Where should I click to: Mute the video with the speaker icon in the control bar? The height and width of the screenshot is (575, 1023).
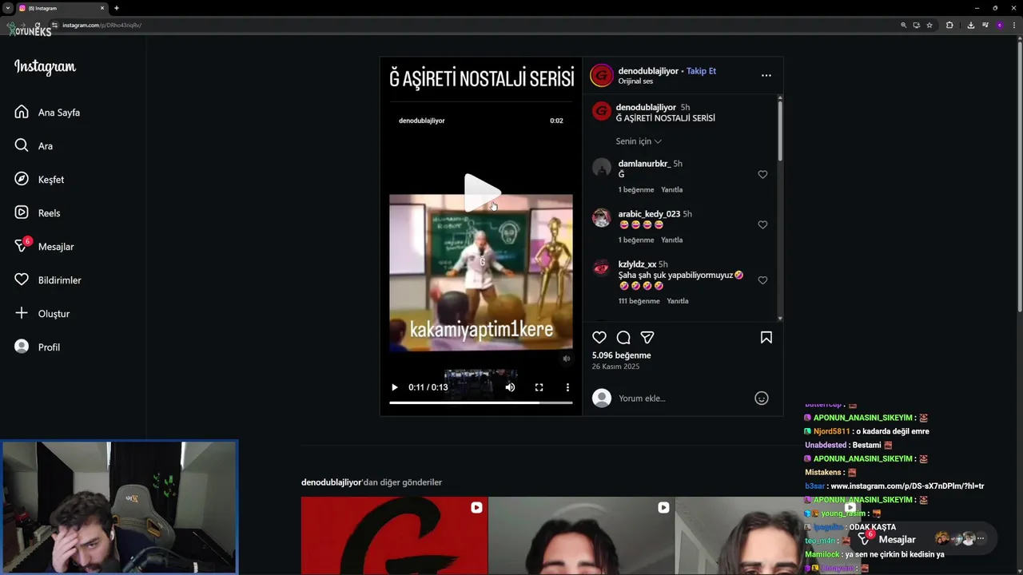pyautogui.click(x=510, y=387)
